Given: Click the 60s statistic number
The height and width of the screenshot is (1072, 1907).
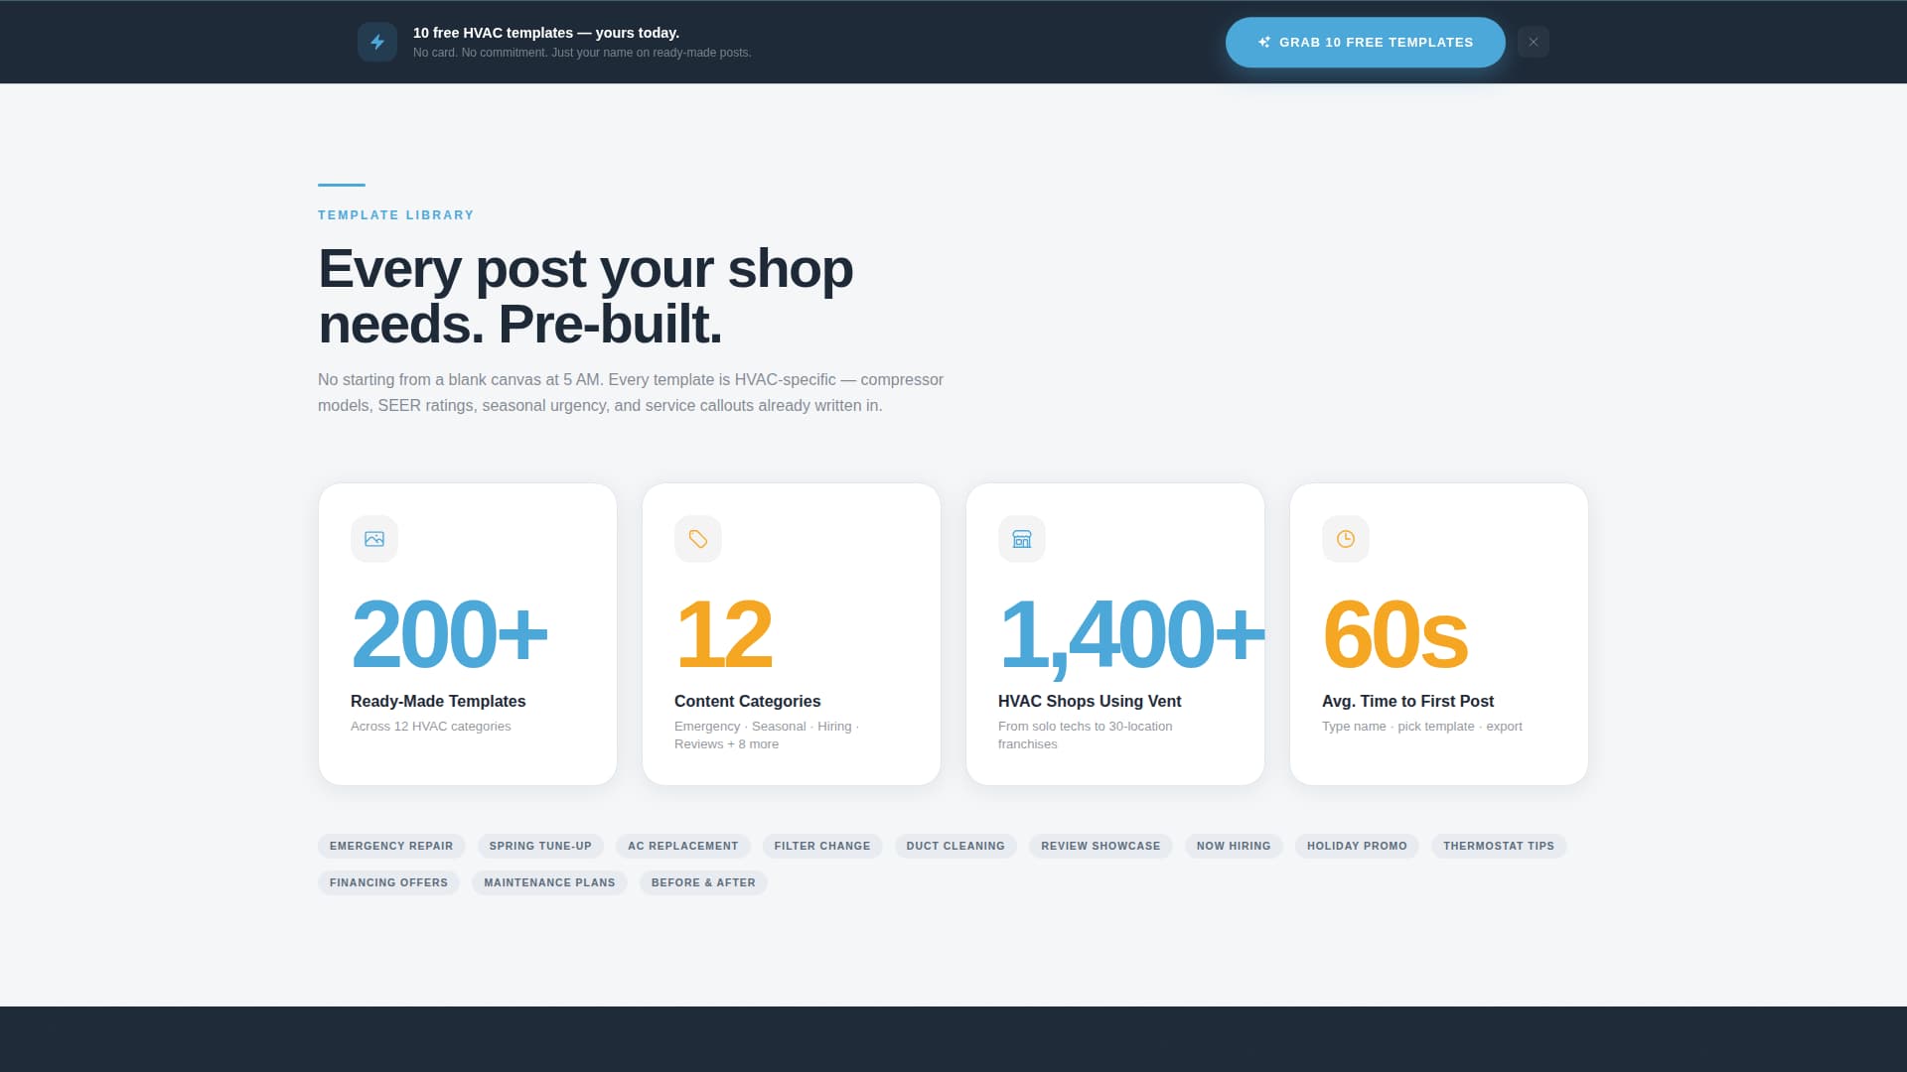Looking at the screenshot, I should click(1394, 633).
